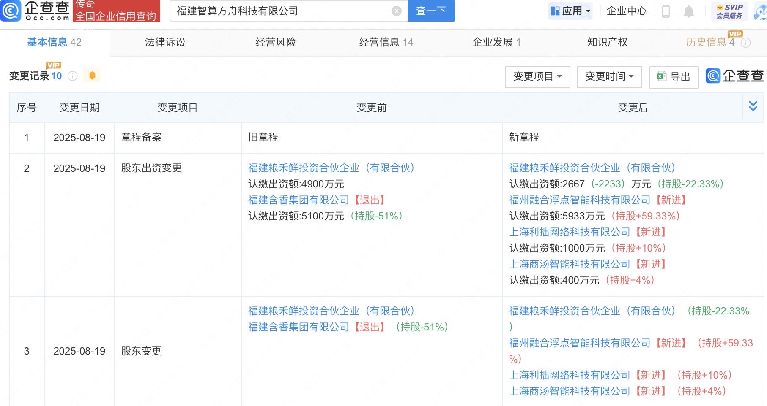Viewport: 767px width, 406px height.
Task: Open 上海商汤智能科技有限公司 link in row 3
Action: coord(570,391)
